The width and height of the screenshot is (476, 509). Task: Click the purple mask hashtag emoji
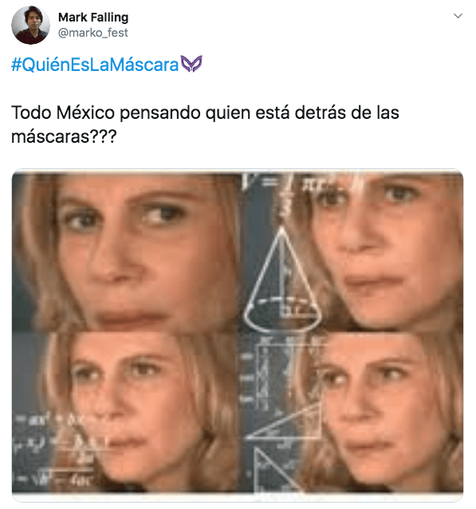[191, 64]
